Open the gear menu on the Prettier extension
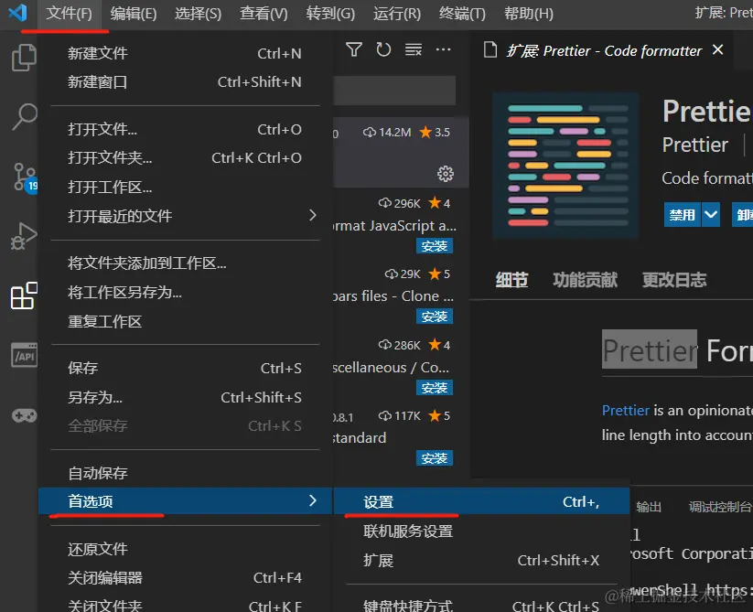This screenshot has width=753, height=612. (x=446, y=173)
